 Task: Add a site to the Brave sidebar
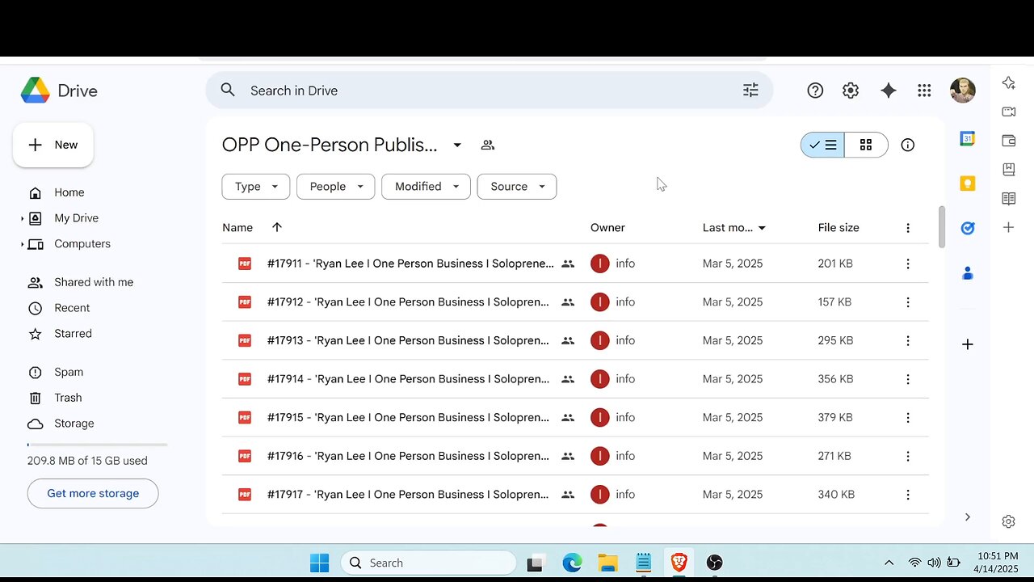pyautogui.click(x=1008, y=227)
